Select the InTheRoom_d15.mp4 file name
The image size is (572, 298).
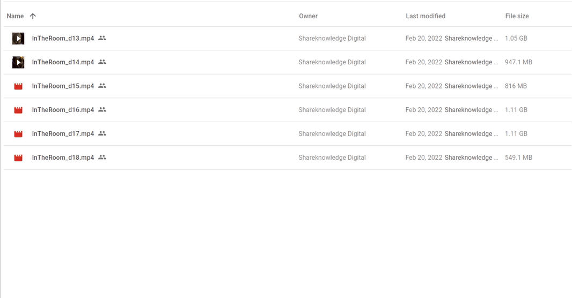click(x=63, y=86)
